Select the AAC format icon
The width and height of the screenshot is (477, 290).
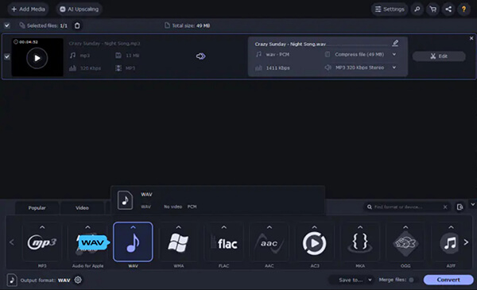[270, 243]
